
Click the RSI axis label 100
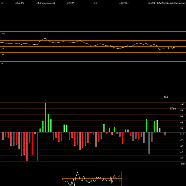(x=3, y=34)
